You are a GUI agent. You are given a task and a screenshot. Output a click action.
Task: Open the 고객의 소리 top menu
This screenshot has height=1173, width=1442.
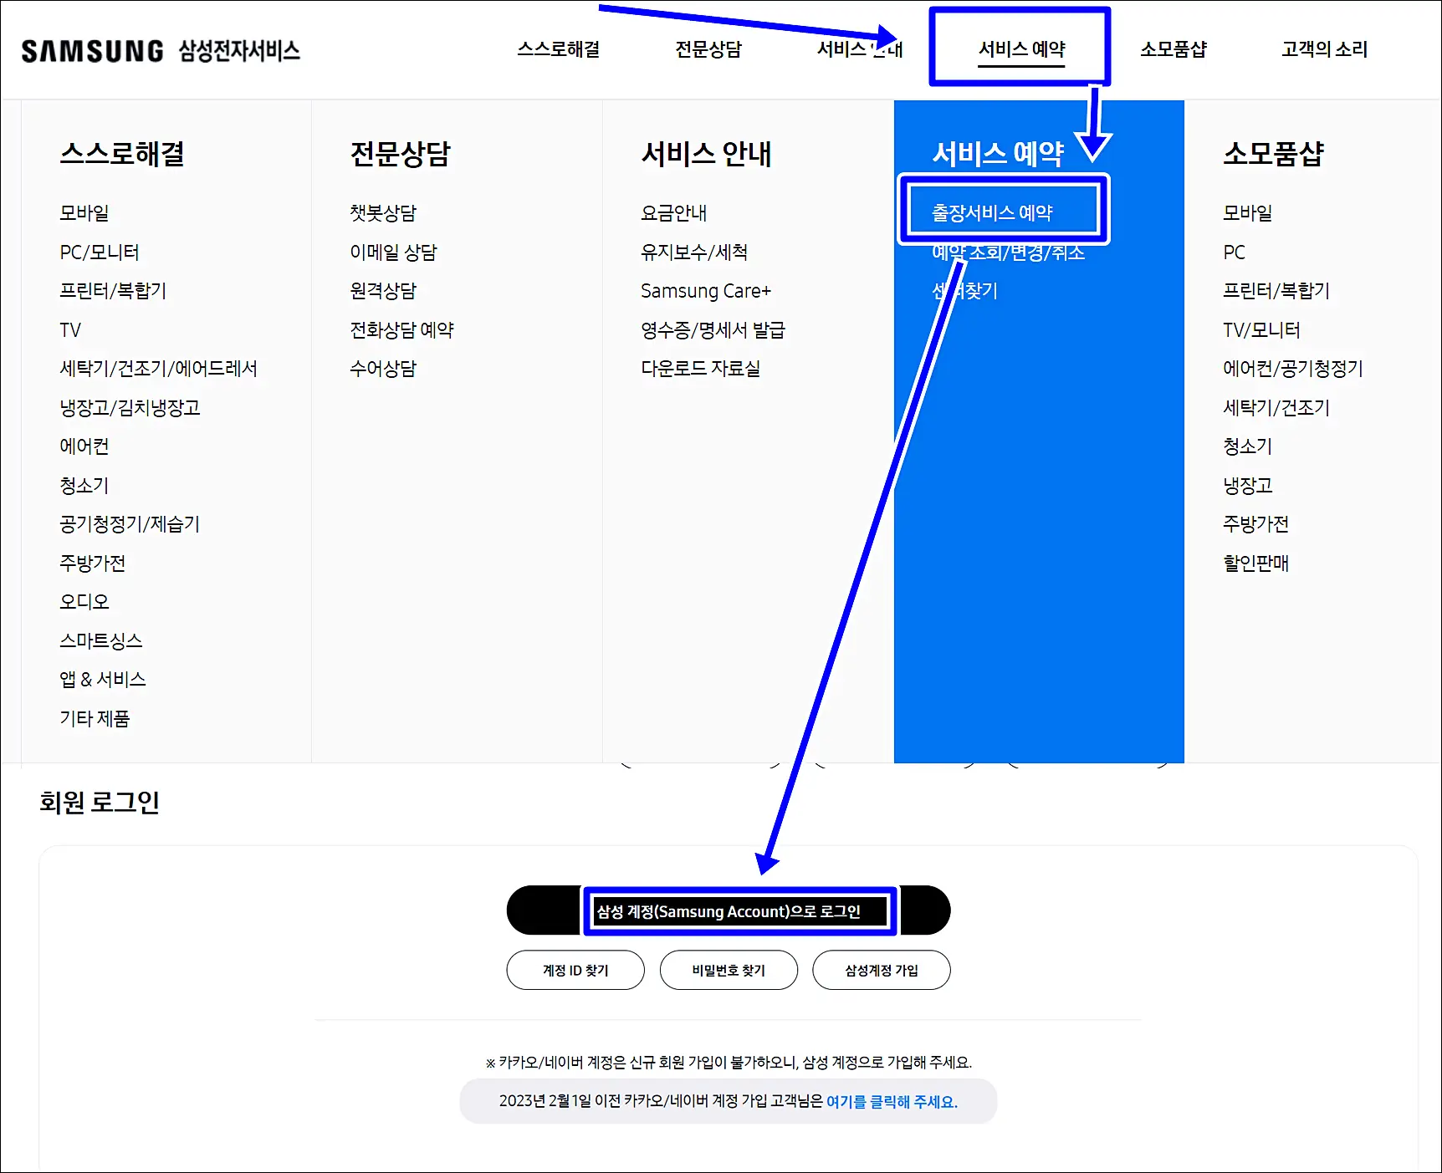(x=1325, y=49)
